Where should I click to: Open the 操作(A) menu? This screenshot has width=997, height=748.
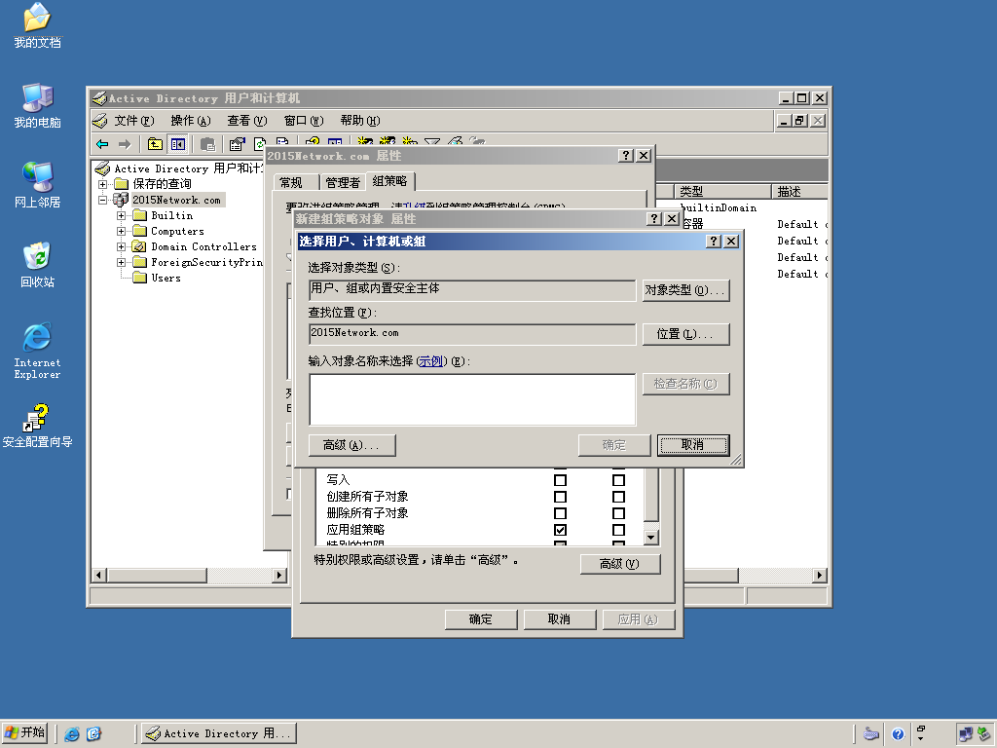tap(191, 121)
